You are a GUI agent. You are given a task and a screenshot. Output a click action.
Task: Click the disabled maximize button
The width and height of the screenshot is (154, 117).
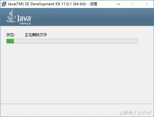coord(132,4)
